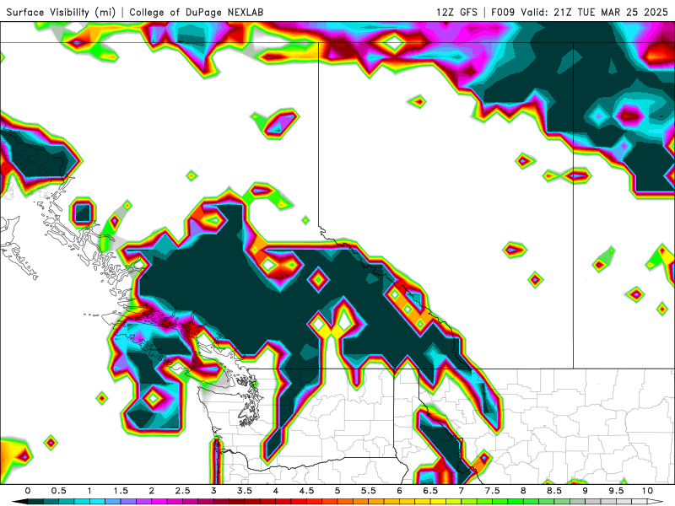The width and height of the screenshot is (675, 506).
Task: Click the "3.5" legend label
Action: click(x=245, y=491)
